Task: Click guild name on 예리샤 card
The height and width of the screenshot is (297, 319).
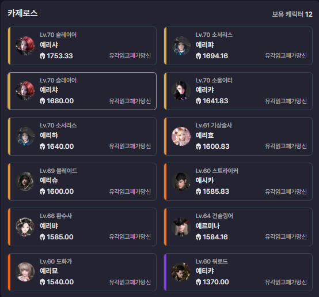Action: pos(130,55)
